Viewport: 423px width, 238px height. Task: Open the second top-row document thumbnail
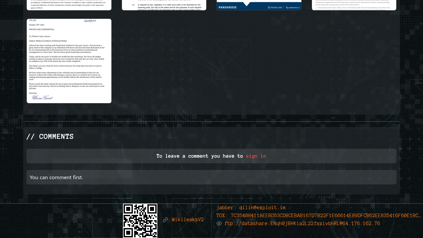coord(164,5)
